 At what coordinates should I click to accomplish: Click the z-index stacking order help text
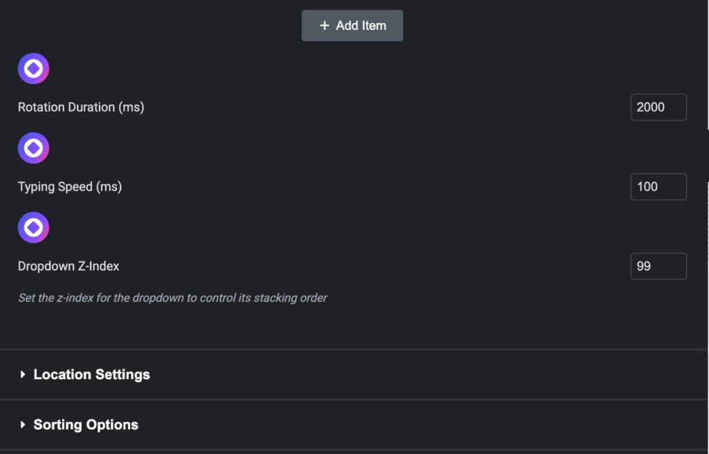pyautogui.click(x=172, y=298)
